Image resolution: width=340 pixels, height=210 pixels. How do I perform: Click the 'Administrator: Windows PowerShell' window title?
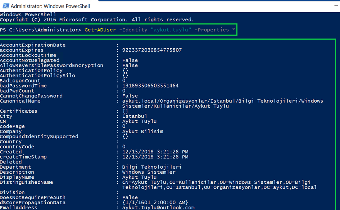[x=50, y=6]
